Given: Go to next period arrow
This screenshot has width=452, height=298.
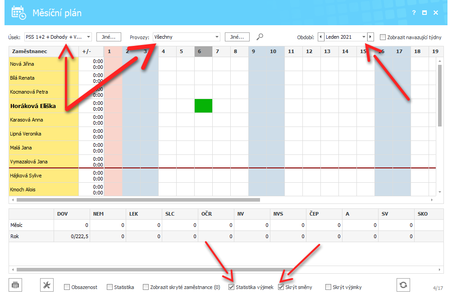Looking at the screenshot, I should pyautogui.click(x=370, y=37).
